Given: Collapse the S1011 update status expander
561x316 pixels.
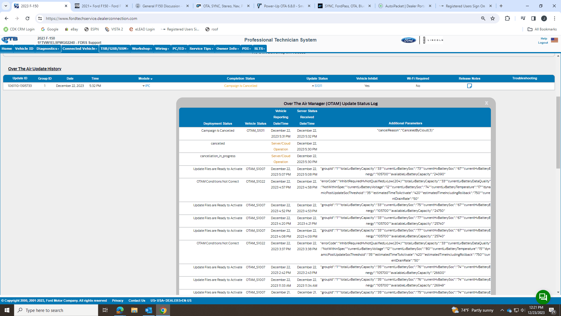Looking at the screenshot, I should [x=313, y=86].
